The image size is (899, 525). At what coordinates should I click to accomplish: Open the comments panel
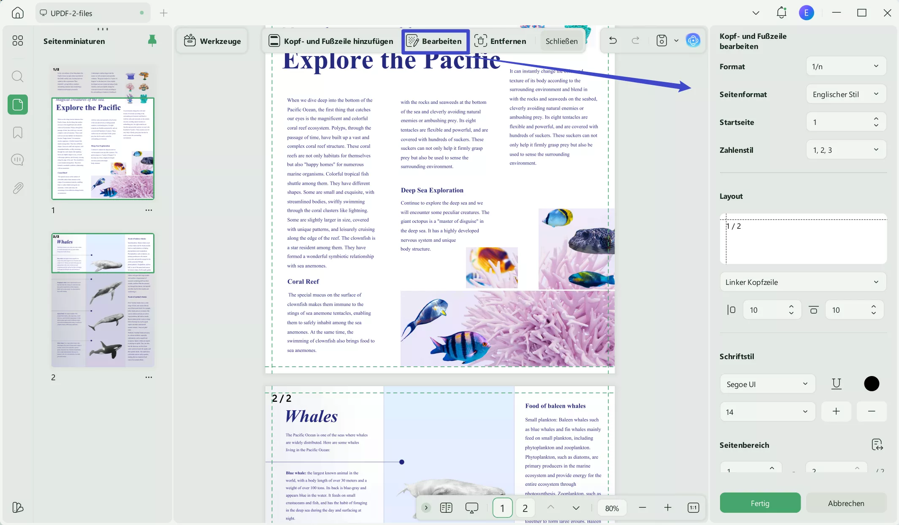(x=18, y=160)
